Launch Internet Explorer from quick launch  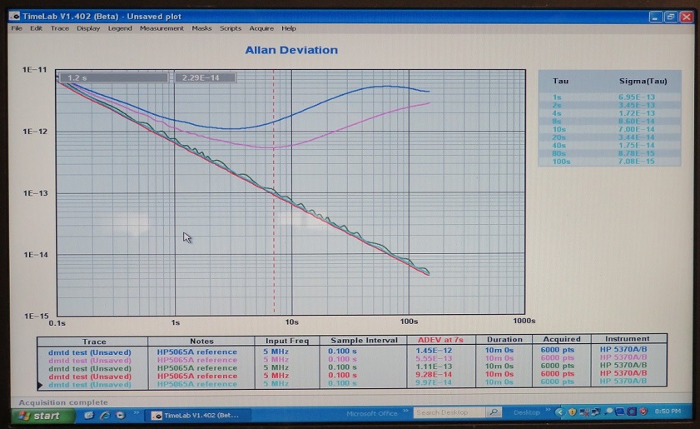pos(105,415)
